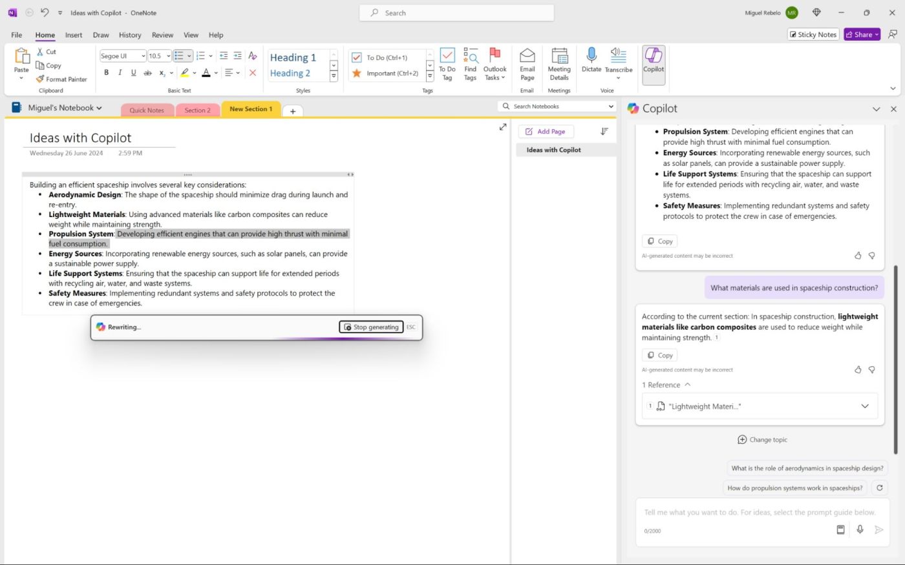
Task: Open Outlook Tasks flag menu
Action: (495, 64)
